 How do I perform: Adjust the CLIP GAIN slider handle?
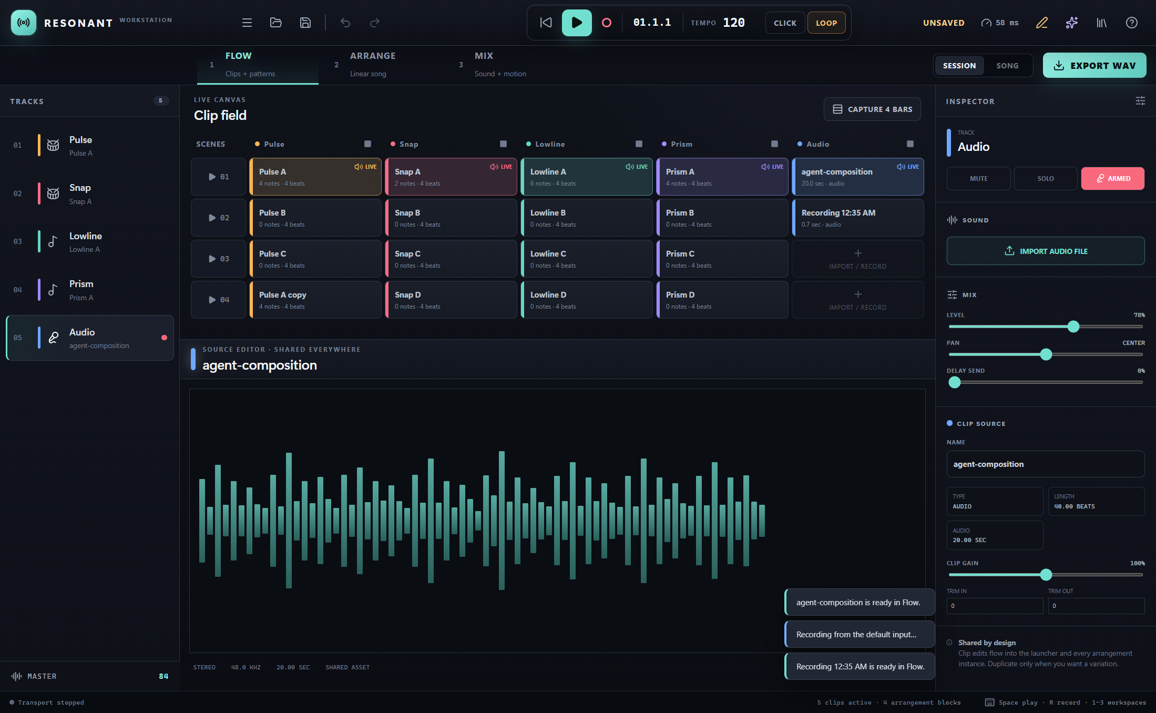[x=1046, y=575]
